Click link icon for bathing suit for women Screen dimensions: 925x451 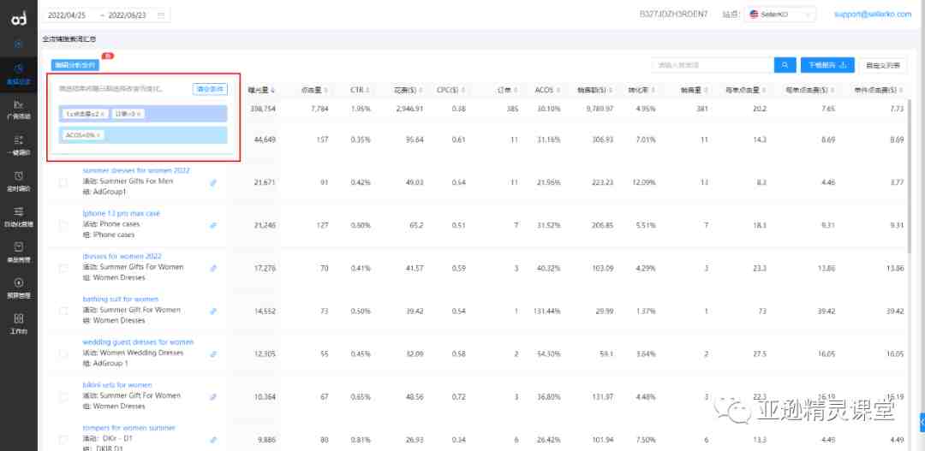click(x=213, y=312)
